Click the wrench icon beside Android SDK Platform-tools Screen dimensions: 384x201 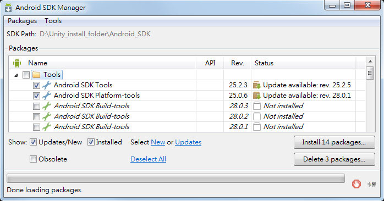[47, 96]
